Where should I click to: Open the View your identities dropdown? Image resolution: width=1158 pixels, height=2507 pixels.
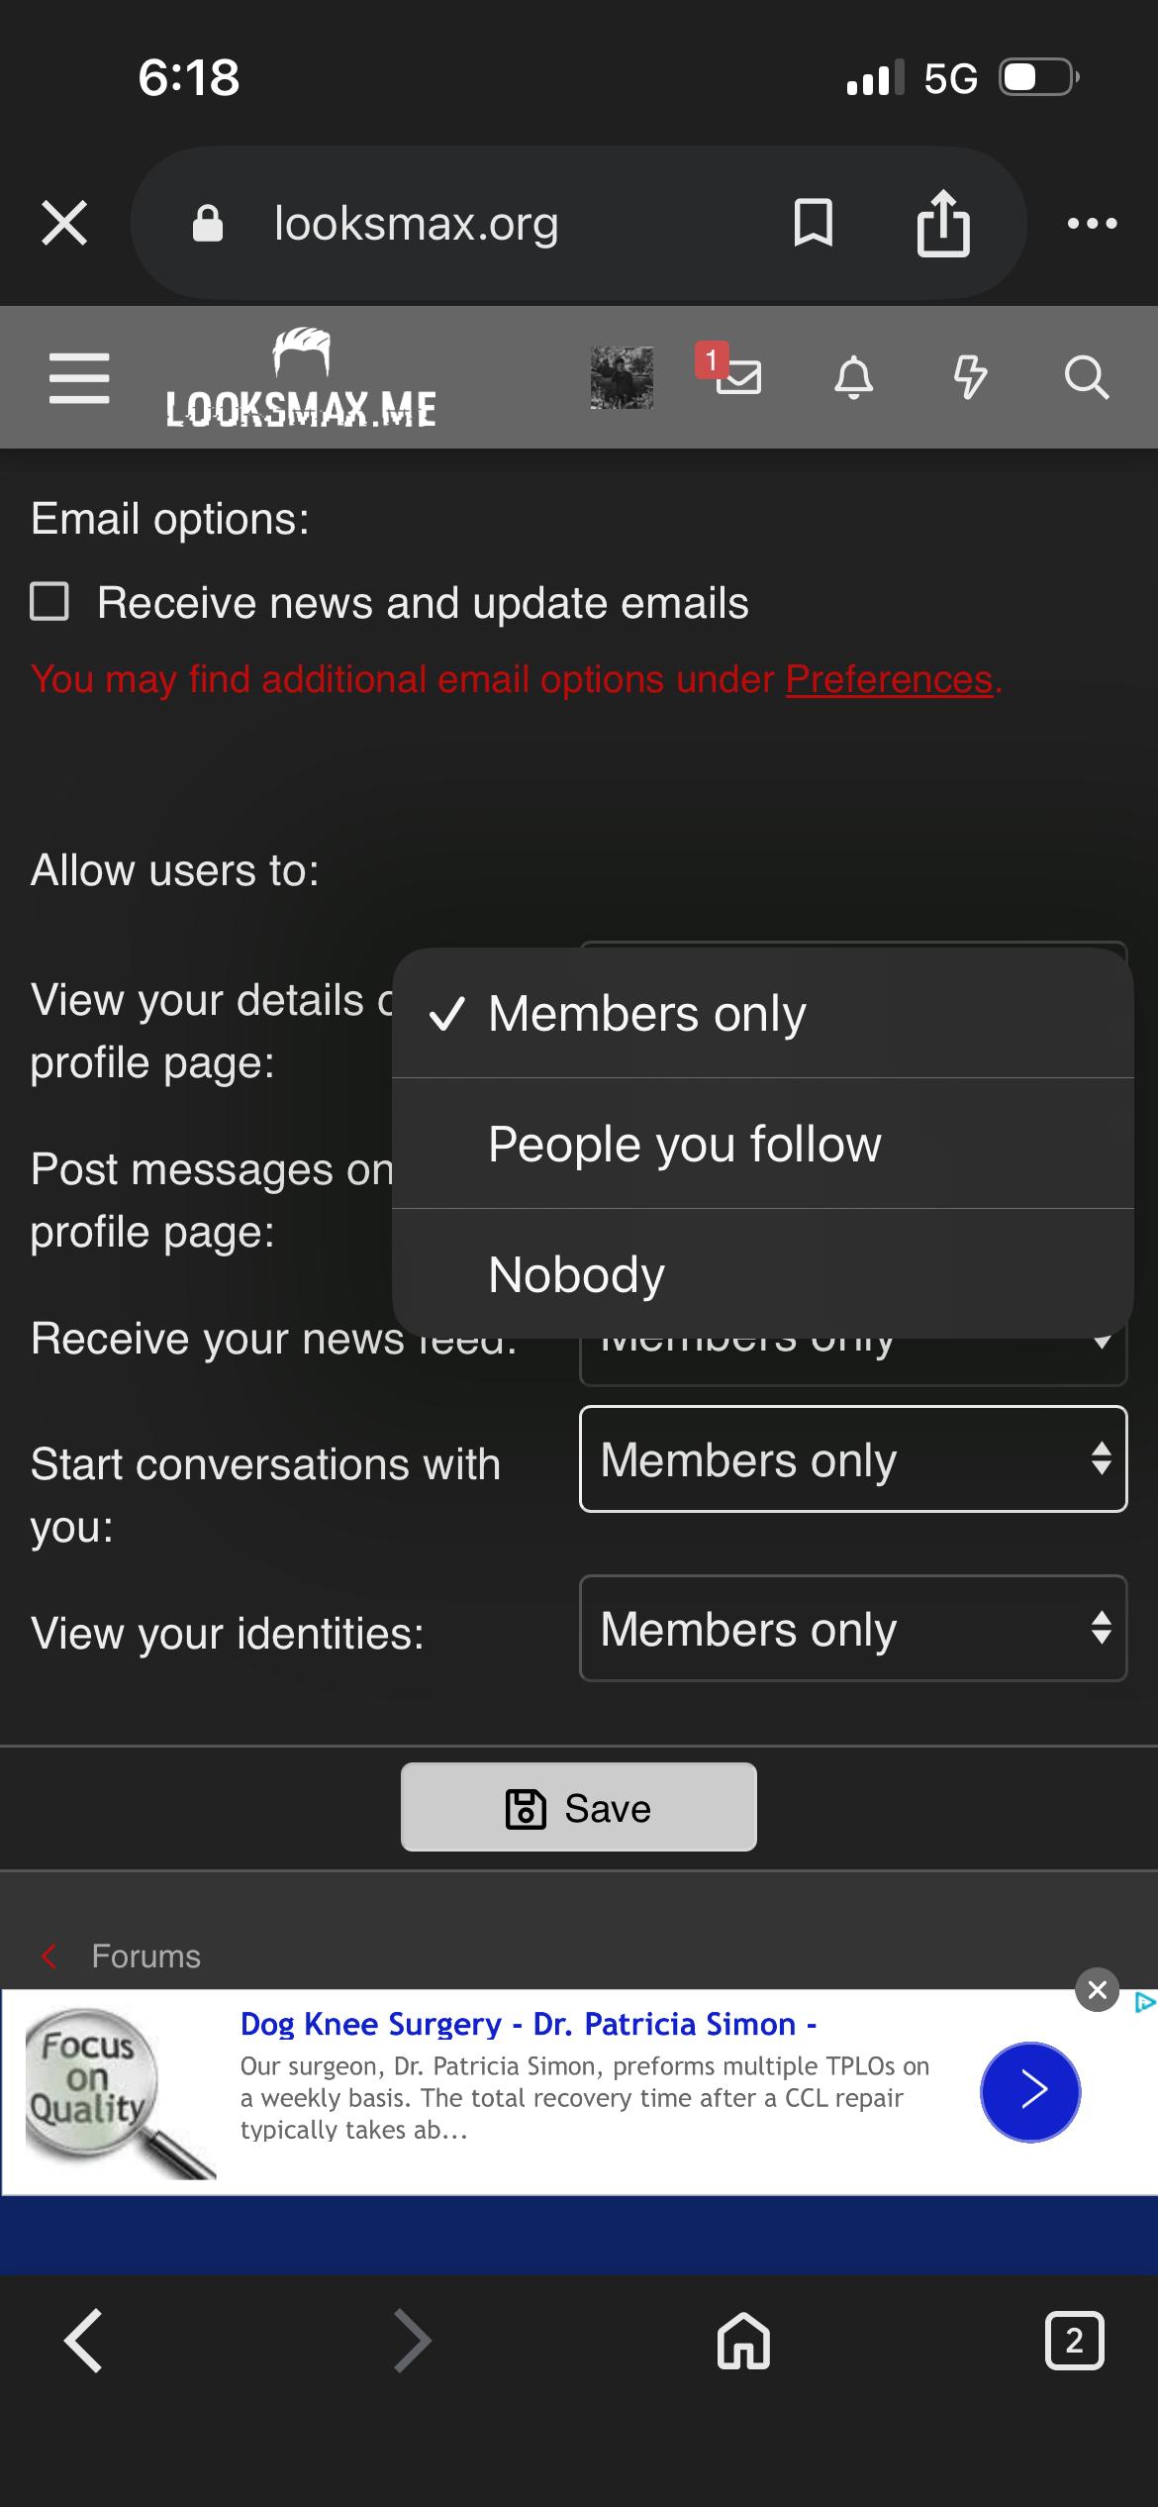click(852, 1629)
